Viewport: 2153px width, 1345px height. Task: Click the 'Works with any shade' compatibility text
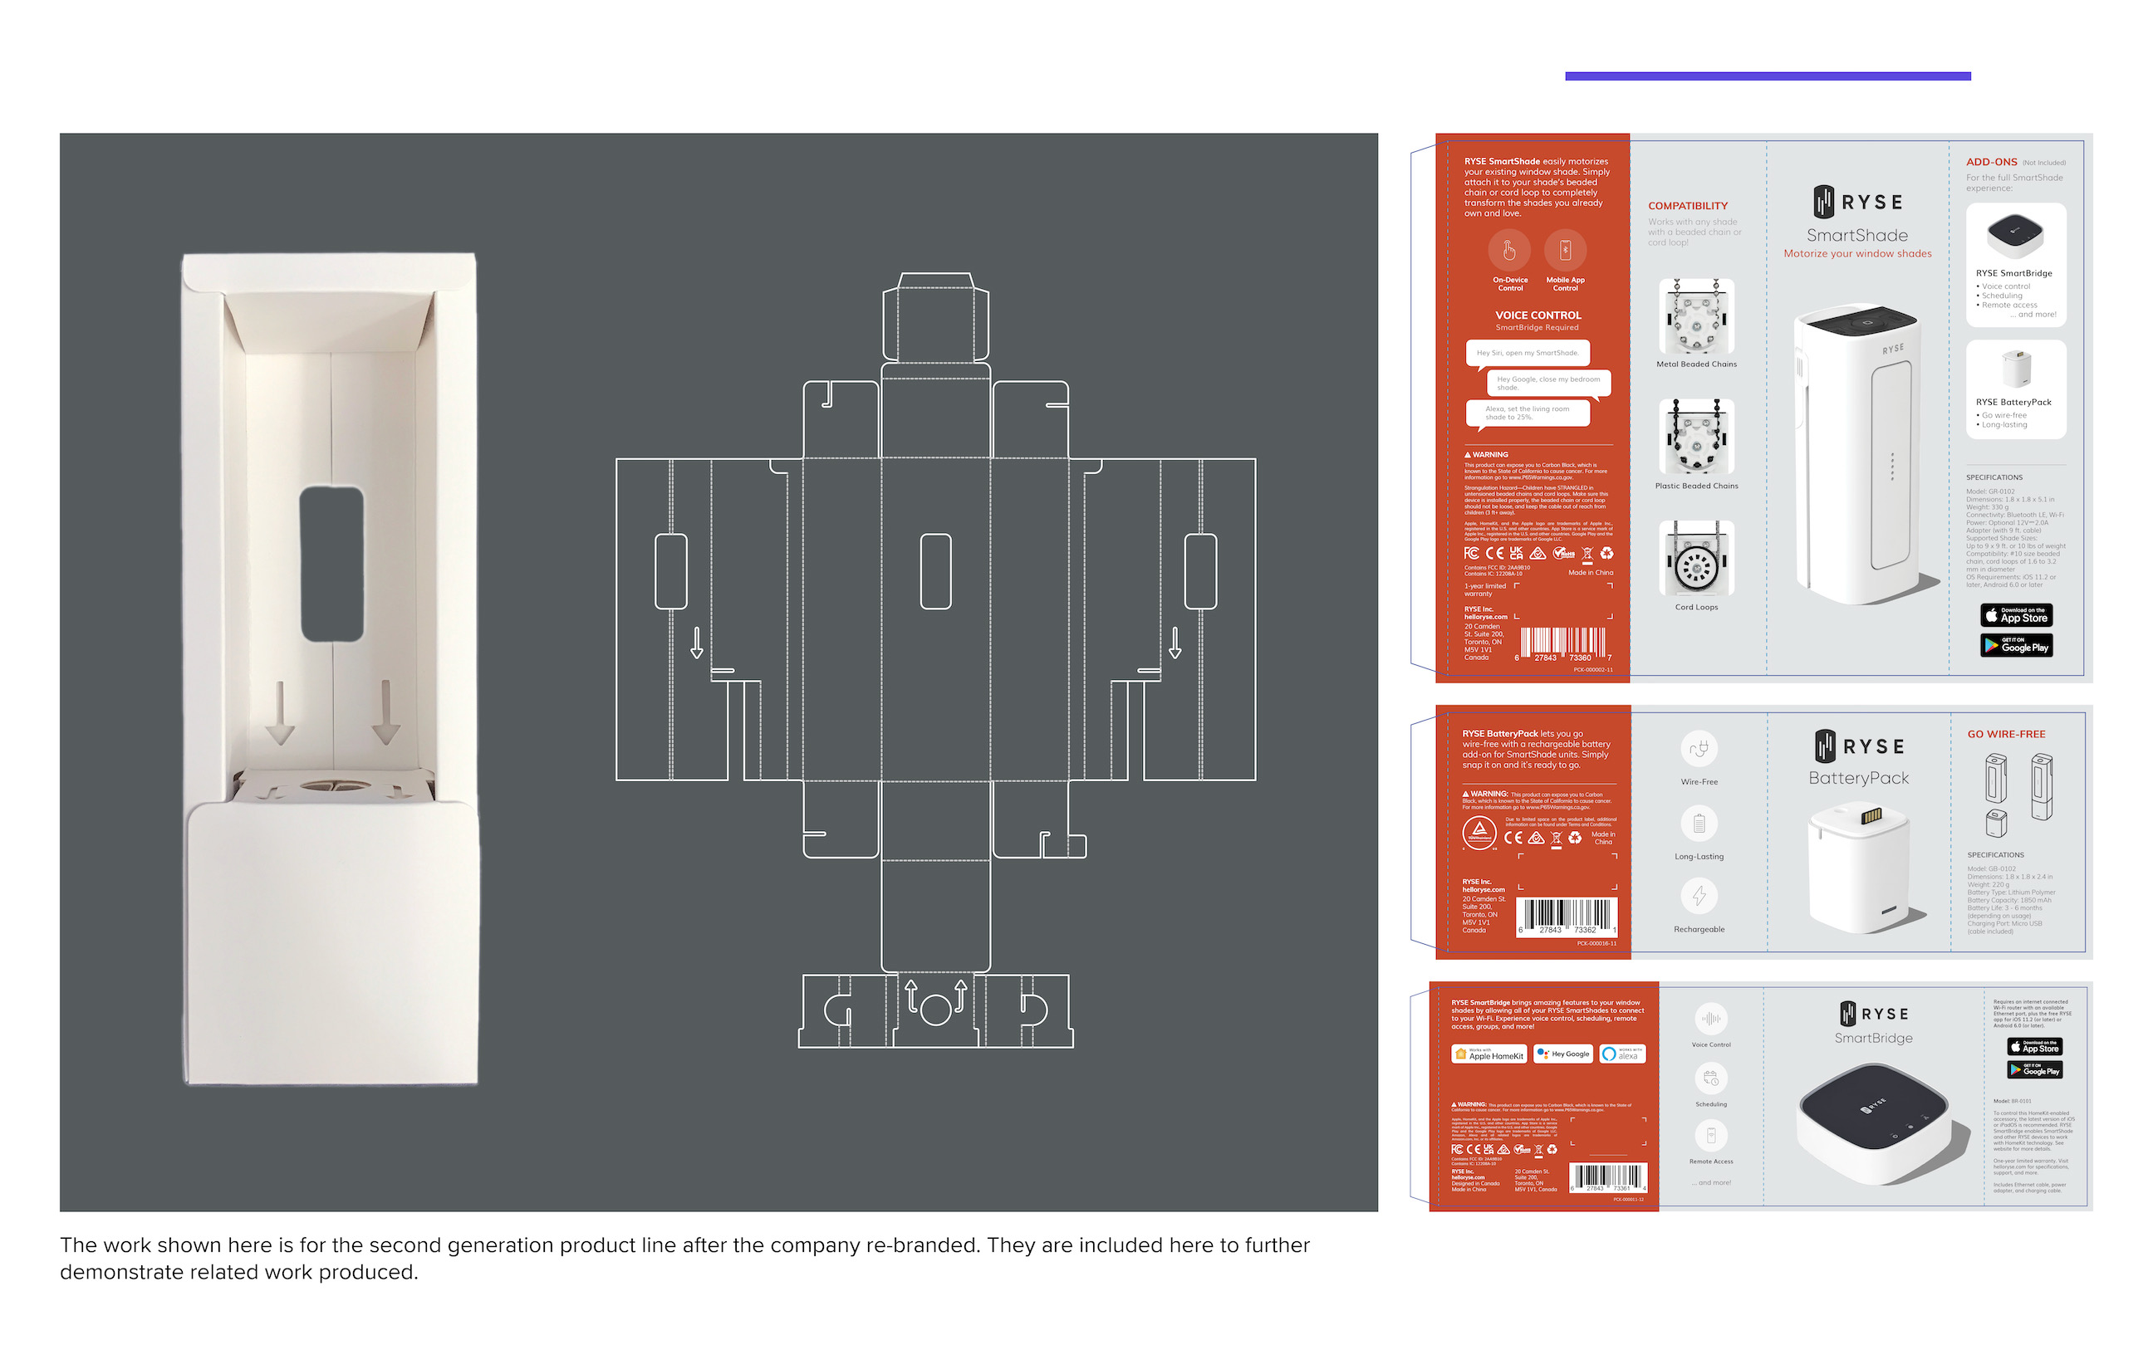pos(1693,232)
